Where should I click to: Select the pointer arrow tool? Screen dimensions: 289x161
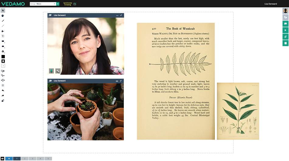click(x=3, y=11)
